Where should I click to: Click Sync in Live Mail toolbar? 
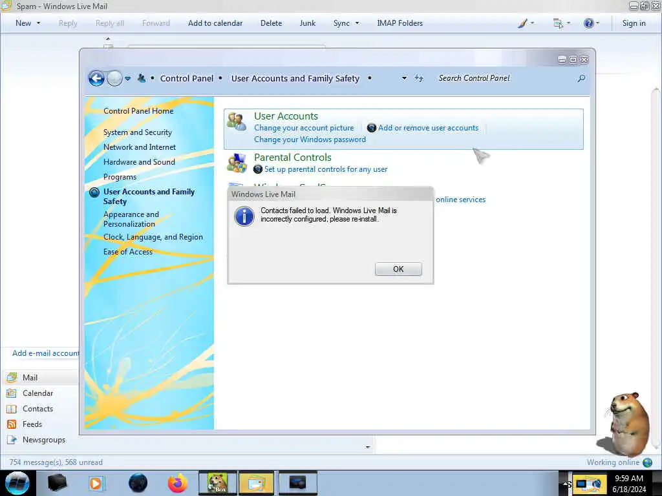341,23
